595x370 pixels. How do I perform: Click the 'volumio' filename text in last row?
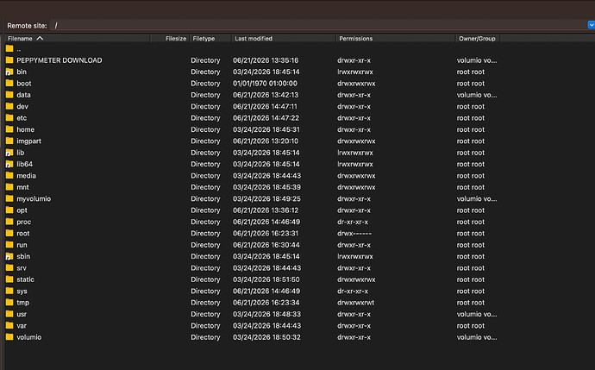pyautogui.click(x=29, y=337)
